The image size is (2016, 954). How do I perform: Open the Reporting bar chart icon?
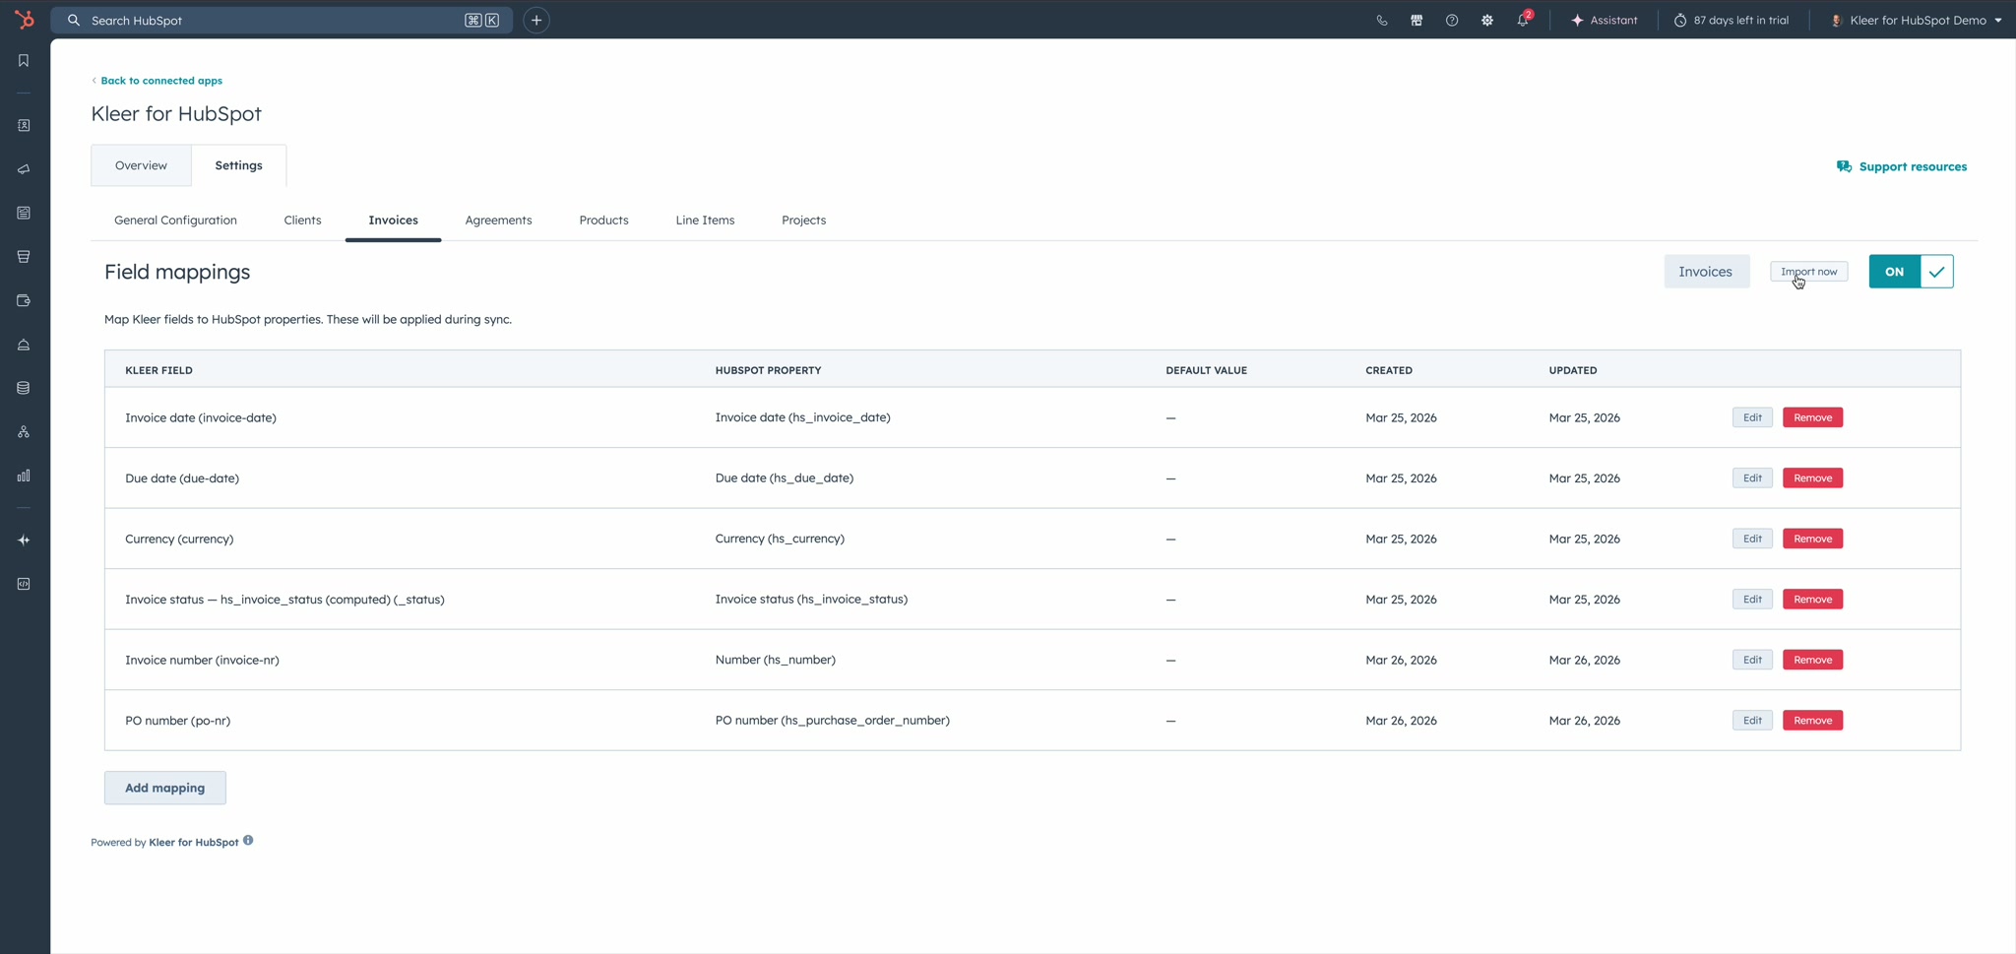click(24, 476)
